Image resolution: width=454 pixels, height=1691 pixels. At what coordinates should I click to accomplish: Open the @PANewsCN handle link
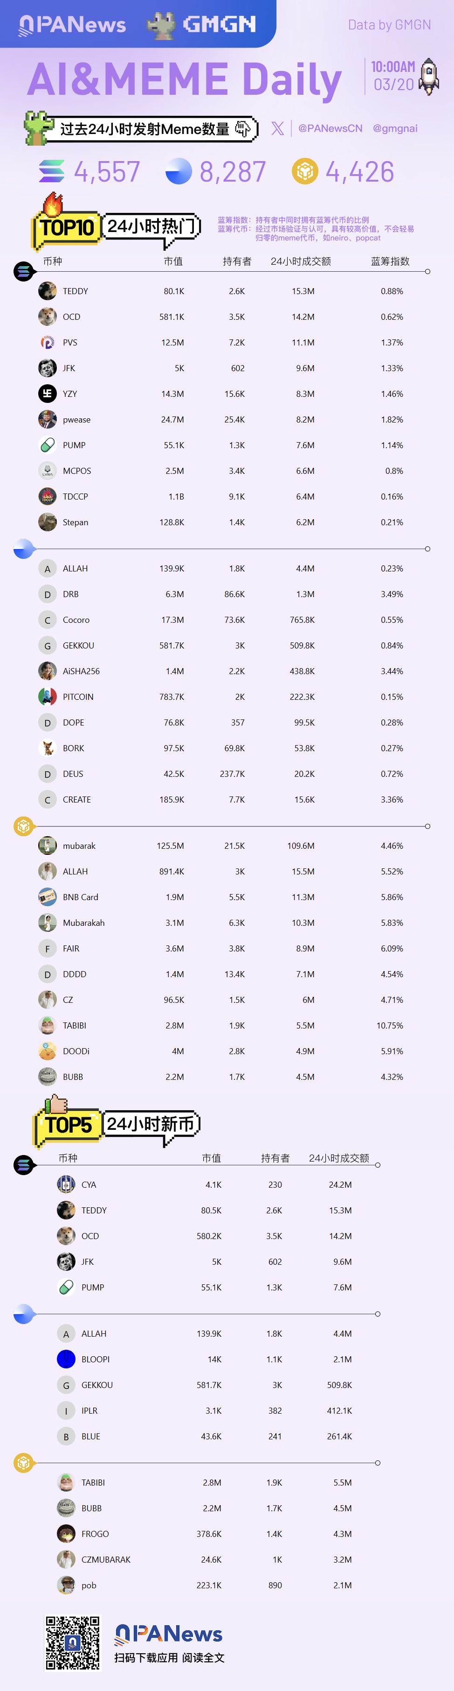coord(330,129)
